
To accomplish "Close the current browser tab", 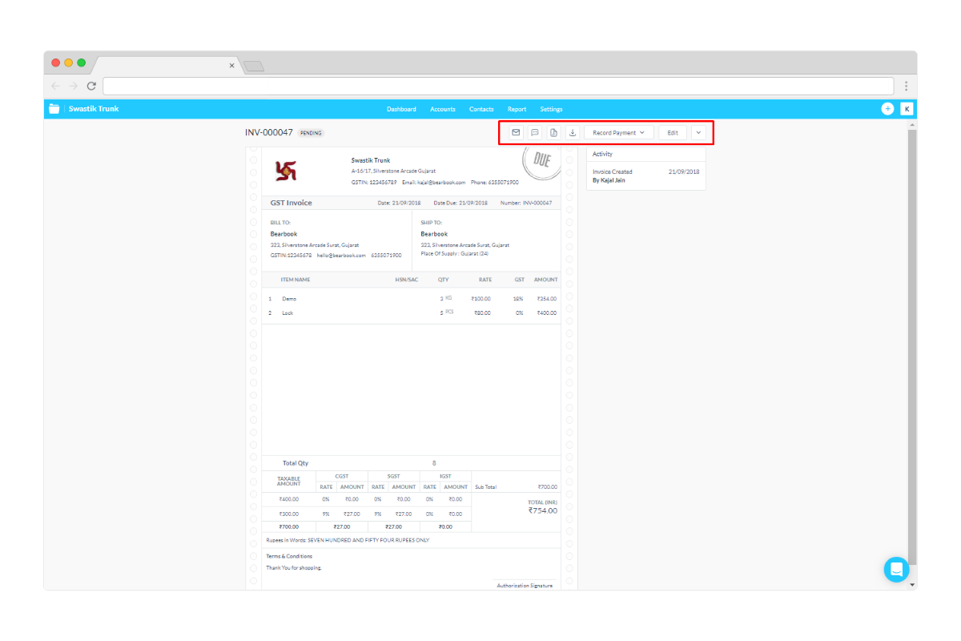I will click(231, 66).
